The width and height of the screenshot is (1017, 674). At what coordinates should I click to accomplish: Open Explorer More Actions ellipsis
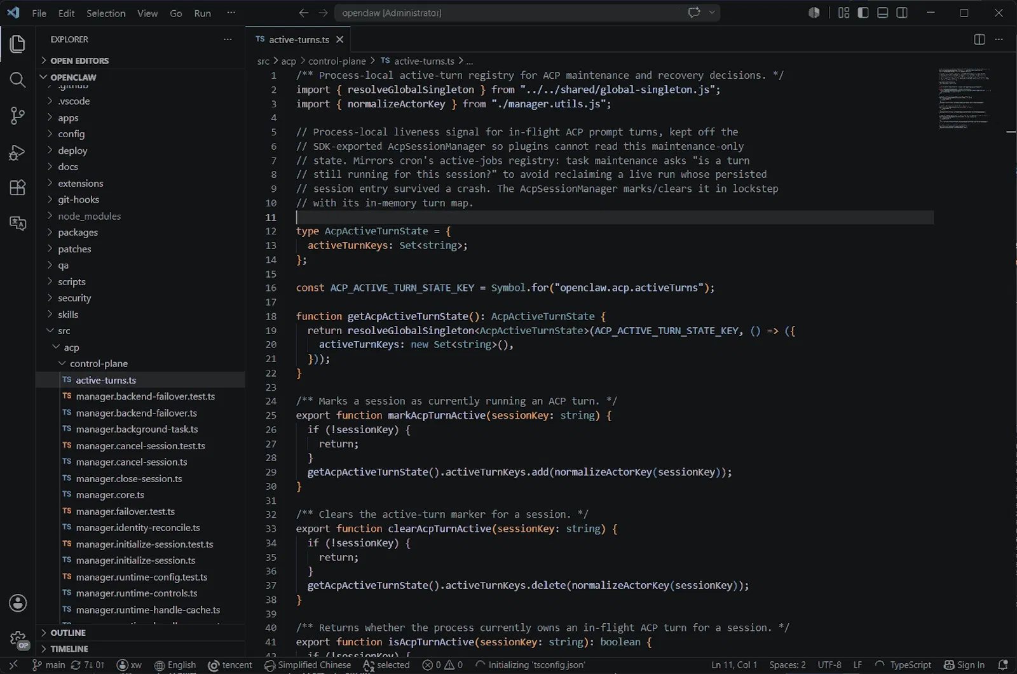coord(228,39)
